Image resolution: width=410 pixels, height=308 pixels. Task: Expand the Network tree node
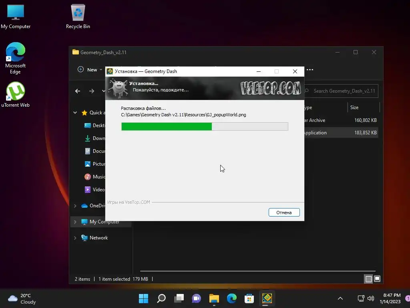[x=75, y=238]
